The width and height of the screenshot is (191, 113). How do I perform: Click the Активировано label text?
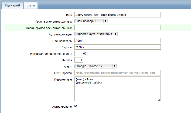point(62,107)
